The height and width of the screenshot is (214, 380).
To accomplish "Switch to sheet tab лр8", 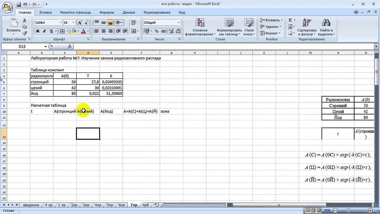I will coord(146,205).
